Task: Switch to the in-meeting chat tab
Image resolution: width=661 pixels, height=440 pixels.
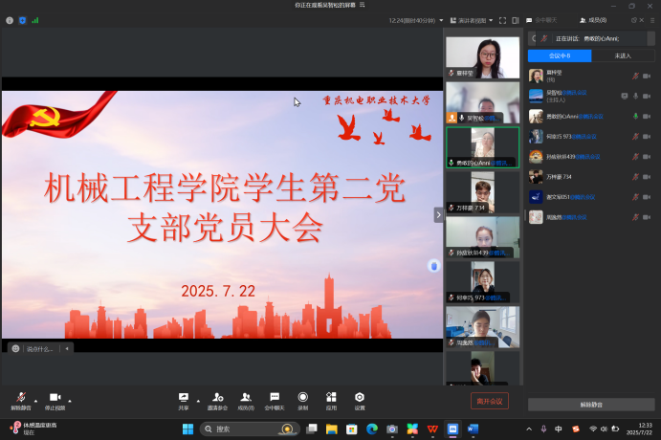Action: (542, 20)
